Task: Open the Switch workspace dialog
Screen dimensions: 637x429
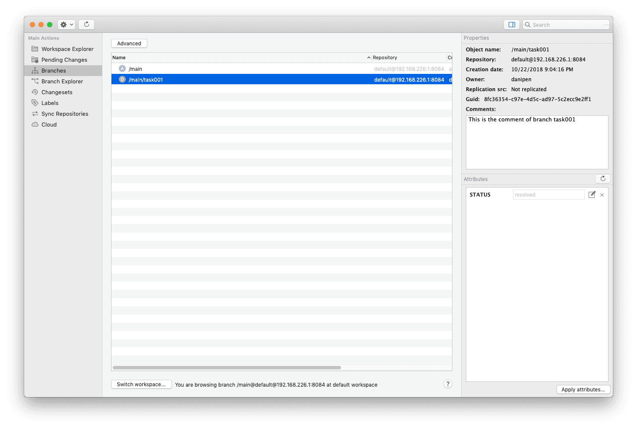Action: click(141, 384)
